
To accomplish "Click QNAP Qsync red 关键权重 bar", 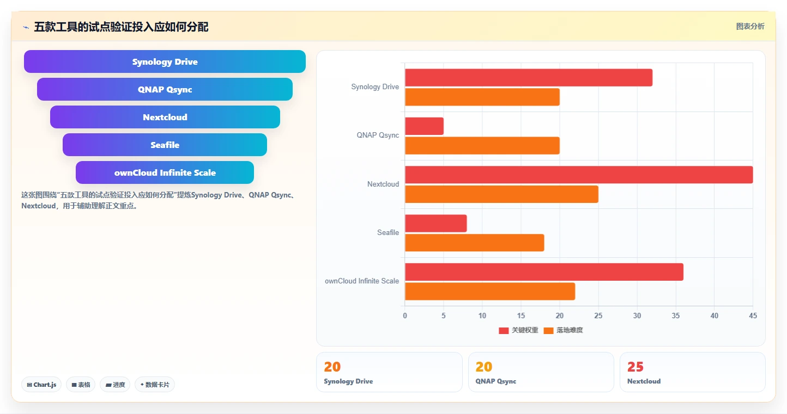I will tap(424, 126).
